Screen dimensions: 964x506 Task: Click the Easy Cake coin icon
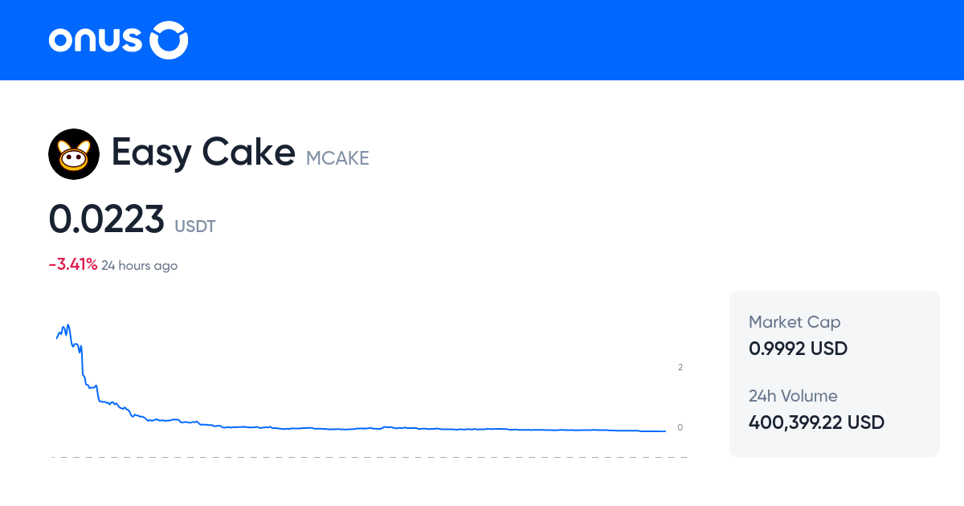[x=74, y=153]
